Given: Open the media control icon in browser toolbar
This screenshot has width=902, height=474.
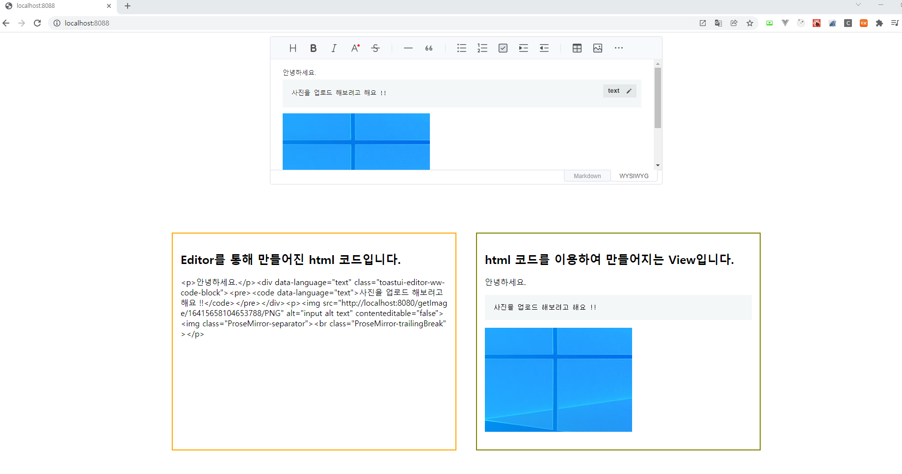Looking at the screenshot, I should [895, 23].
